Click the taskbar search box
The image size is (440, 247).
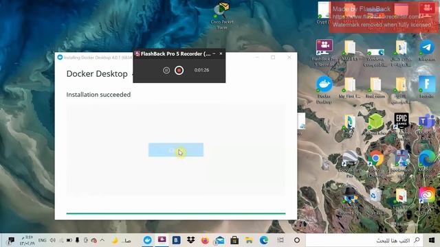(364, 240)
